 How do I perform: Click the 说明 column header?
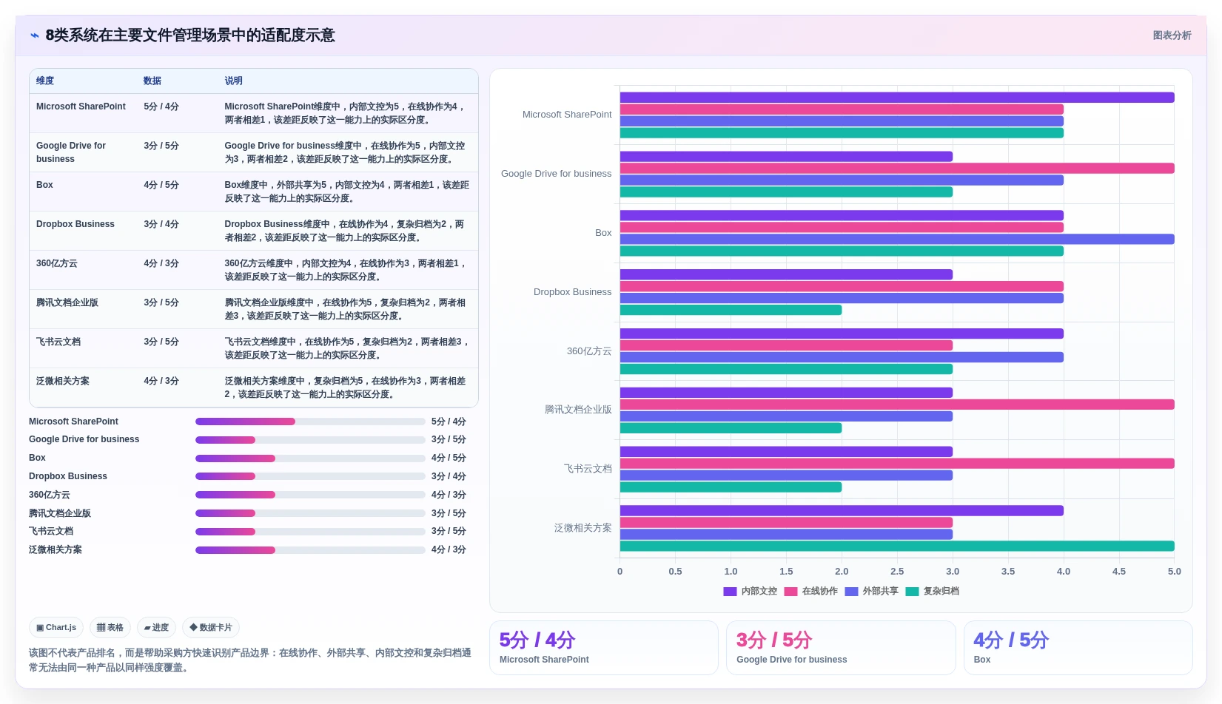pos(234,81)
